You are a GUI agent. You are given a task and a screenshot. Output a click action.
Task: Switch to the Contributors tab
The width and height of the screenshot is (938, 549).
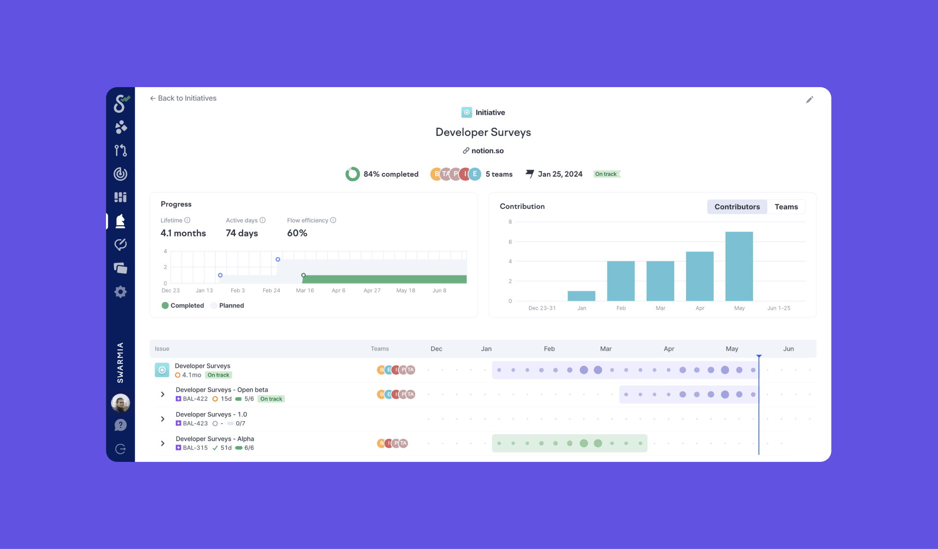coord(737,207)
